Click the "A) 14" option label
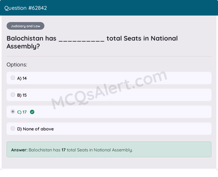The image size is (218, 177). (22, 78)
